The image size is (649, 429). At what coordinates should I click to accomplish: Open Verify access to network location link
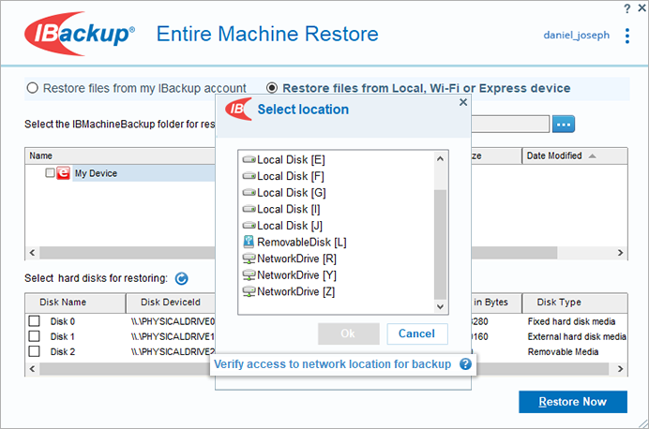332,364
